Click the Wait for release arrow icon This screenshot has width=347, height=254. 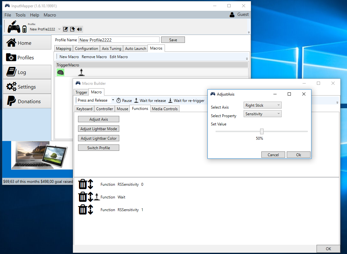click(x=136, y=101)
